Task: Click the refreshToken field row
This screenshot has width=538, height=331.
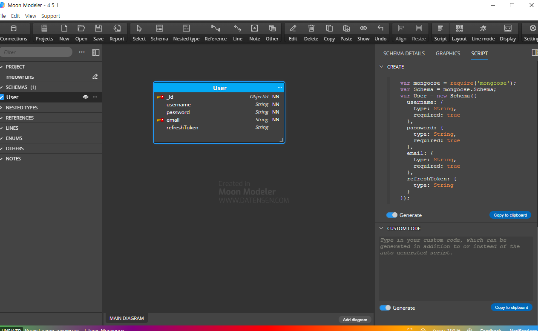Action: coord(219,128)
